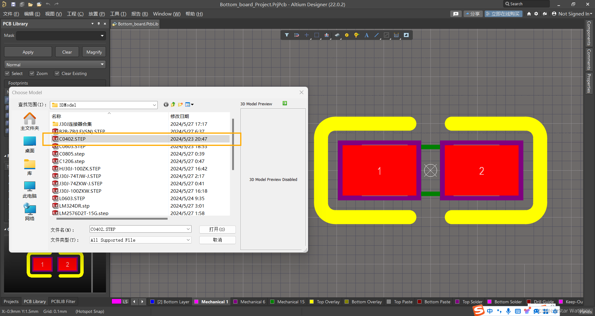Image resolution: width=595 pixels, height=316 pixels.
Task: Open the 网络 network shortcut
Action: pos(30,212)
